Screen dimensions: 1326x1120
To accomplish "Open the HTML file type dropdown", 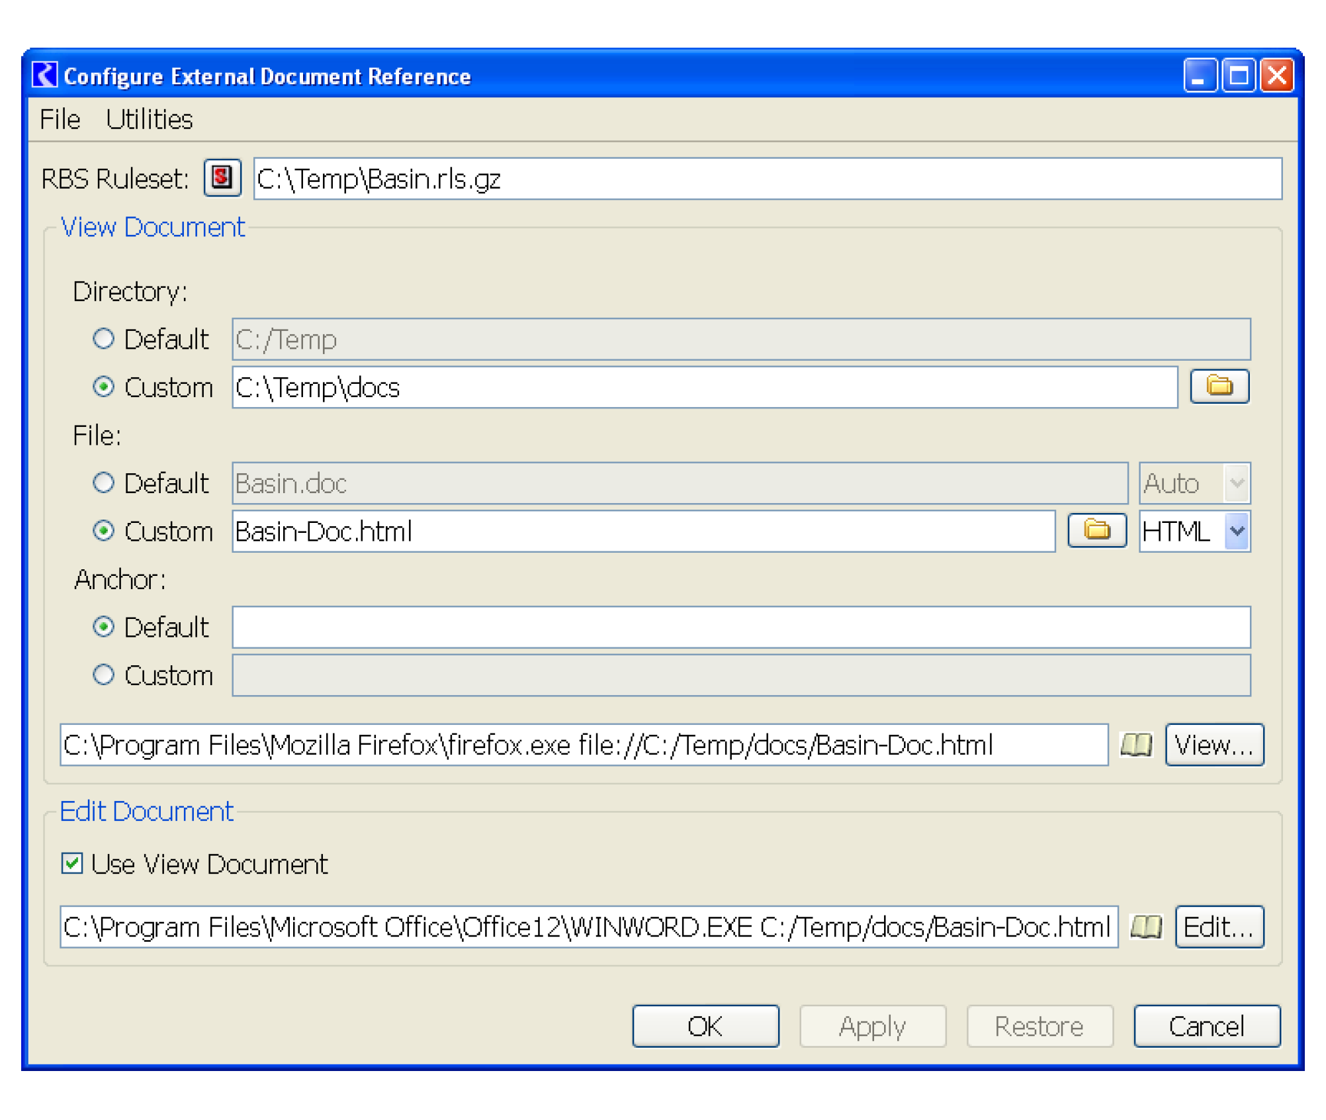I will coord(1236,531).
